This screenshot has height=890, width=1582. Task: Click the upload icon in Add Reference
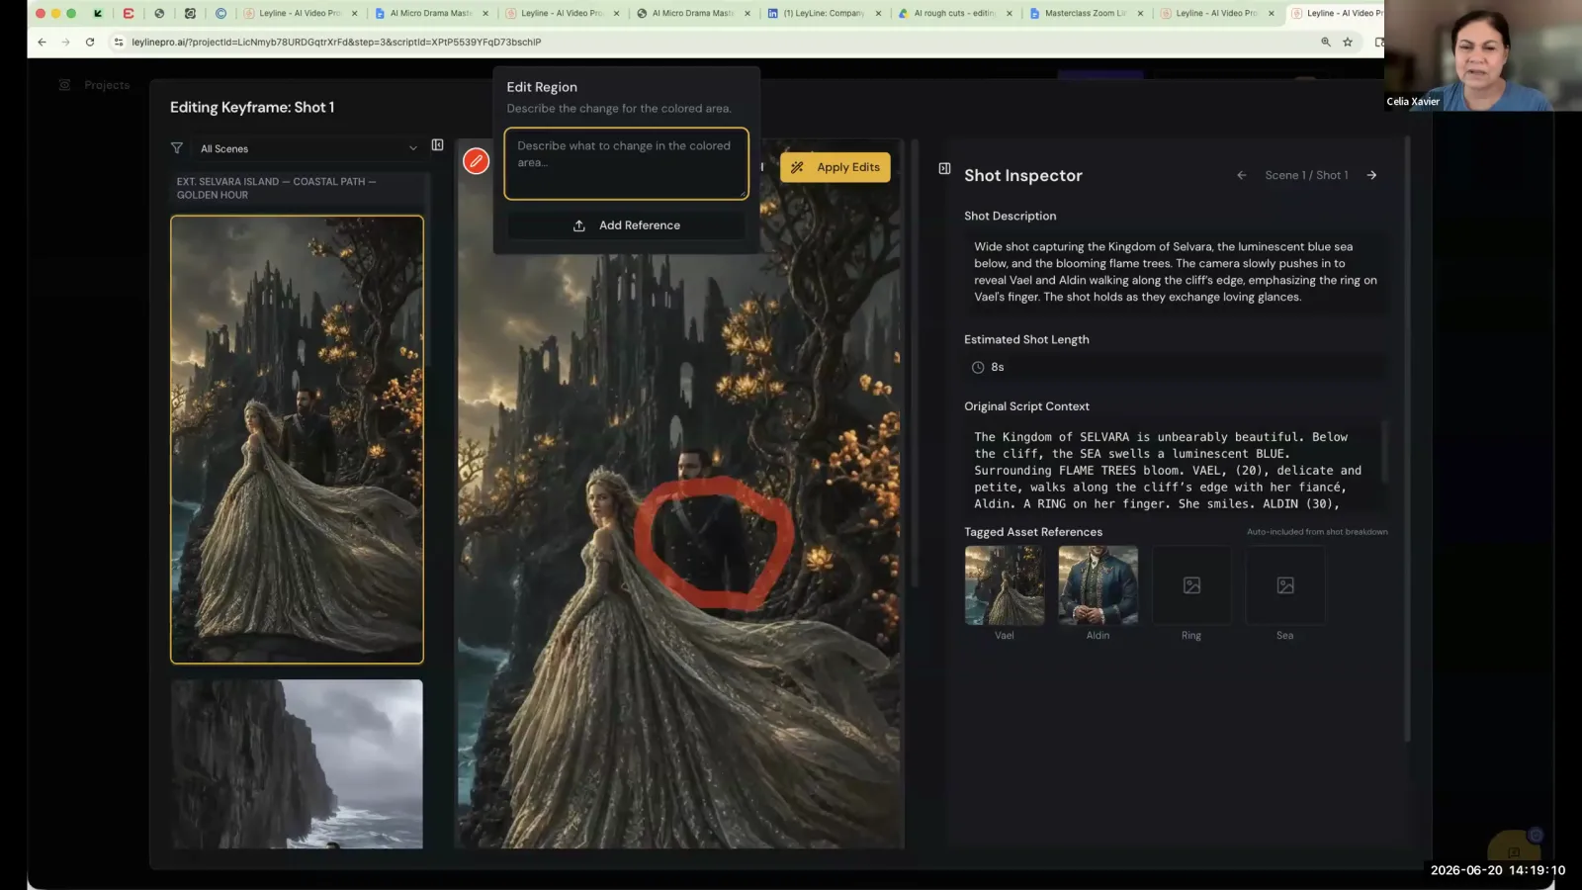click(x=579, y=225)
